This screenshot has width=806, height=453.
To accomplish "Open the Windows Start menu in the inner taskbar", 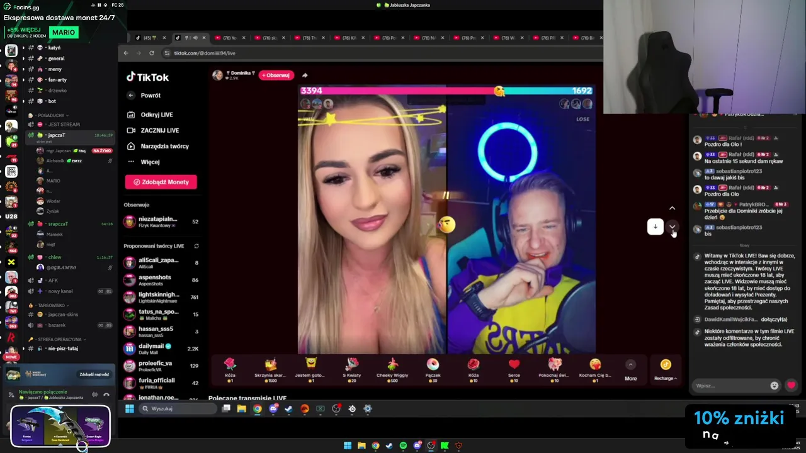I will pyautogui.click(x=129, y=408).
